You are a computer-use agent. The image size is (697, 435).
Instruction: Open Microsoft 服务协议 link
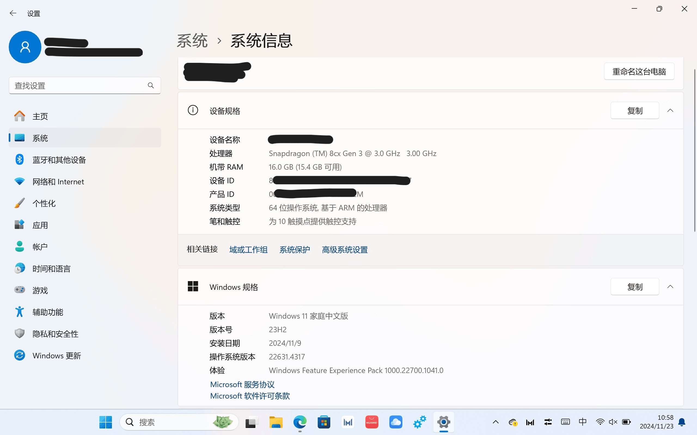pos(242,384)
